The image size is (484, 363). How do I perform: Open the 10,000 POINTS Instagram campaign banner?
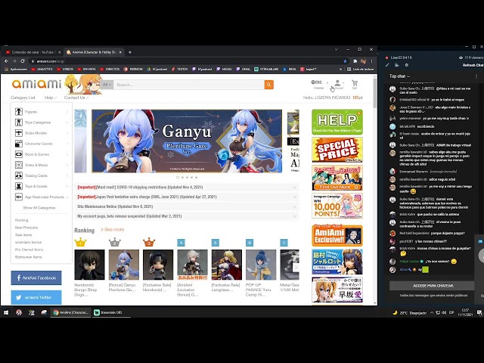click(x=337, y=206)
